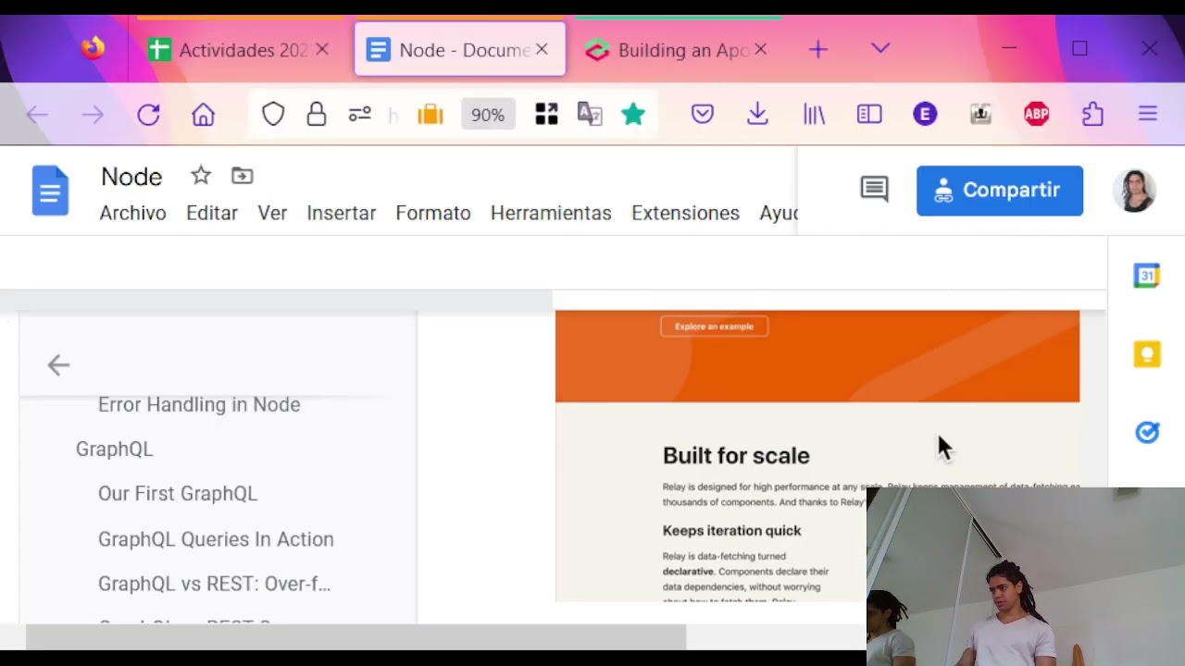Star the Node document
The height and width of the screenshot is (666, 1185).
point(201,175)
